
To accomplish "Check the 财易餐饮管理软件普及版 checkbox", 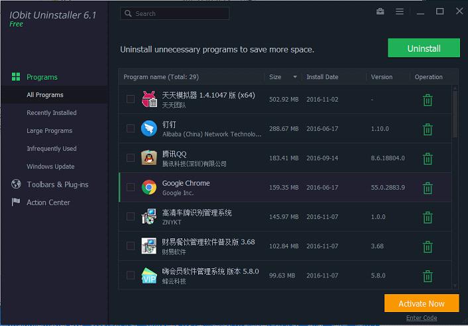I will click(131, 246).
